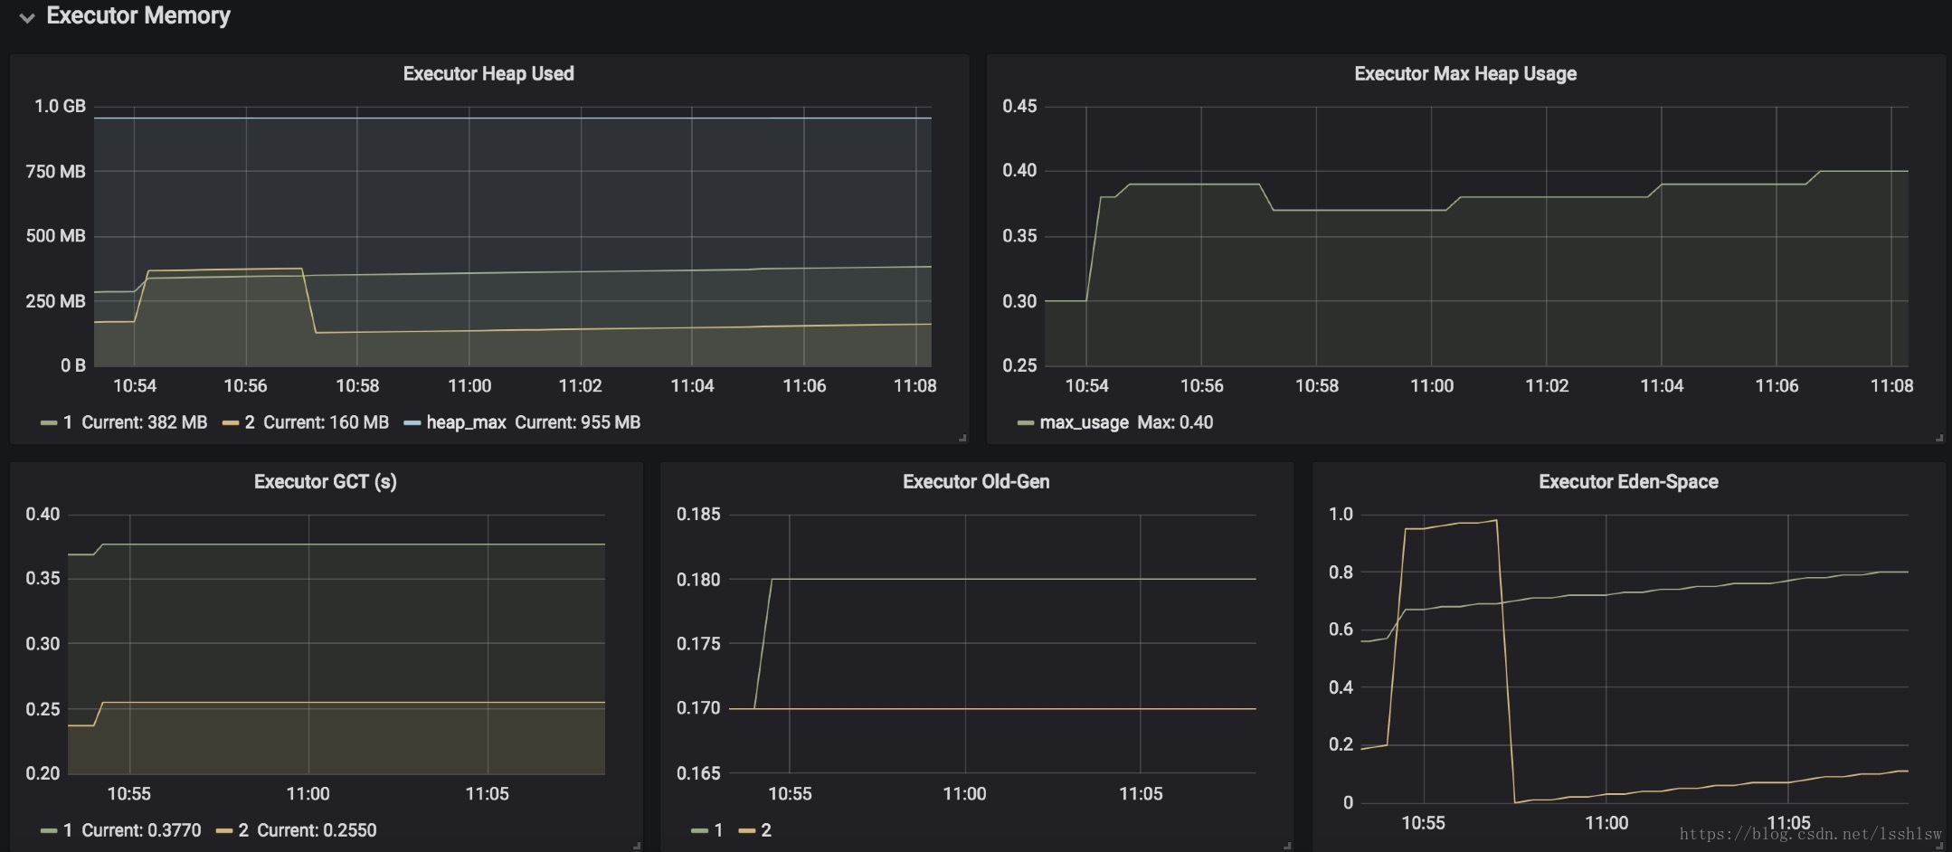Click 'Current: 0.2550' value in GCT legend
The height and width of the screenshot is (852, 1952).
[x=317, y=830]
